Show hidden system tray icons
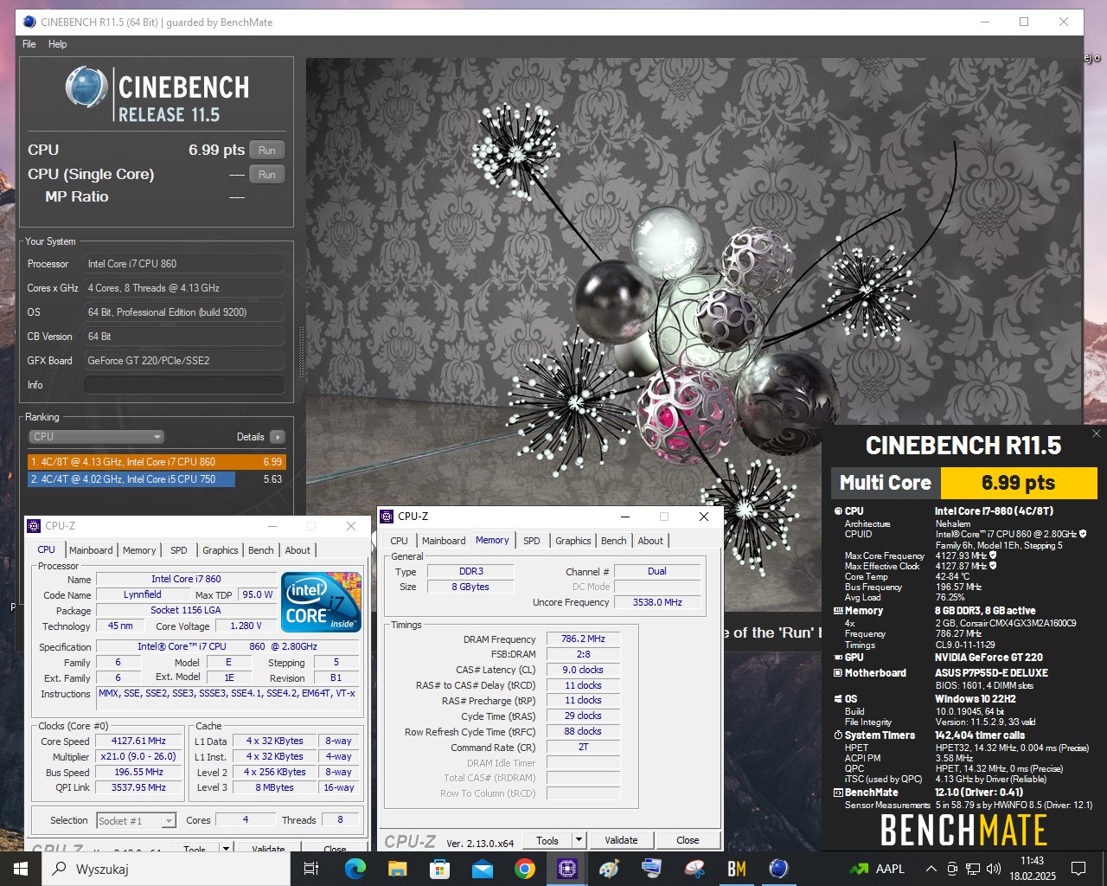Screen dimensions: 1107x886 coord(931,869)
